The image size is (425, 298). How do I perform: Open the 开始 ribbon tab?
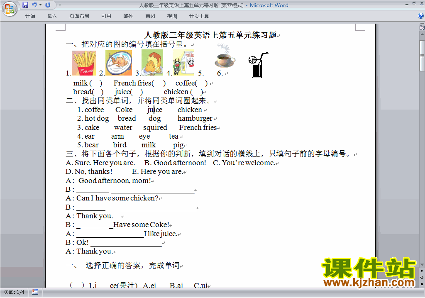point(30,16)
